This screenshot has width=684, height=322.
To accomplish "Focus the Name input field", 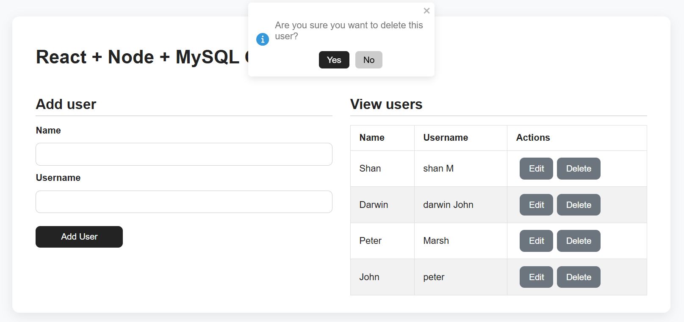I will (x=184, y=154).
